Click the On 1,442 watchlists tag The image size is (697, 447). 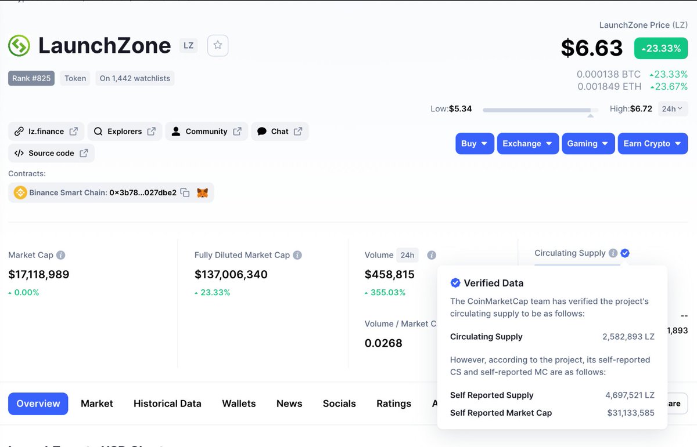coord(135,78)
